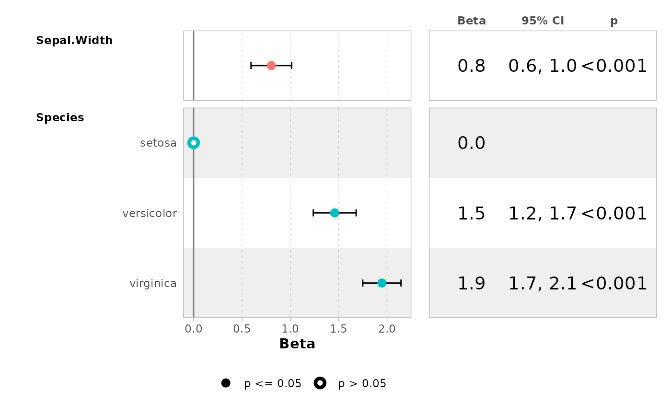Click the 1.5 tick label on x-axis
The height and width of the screenshot is (415, 671).
338,329
